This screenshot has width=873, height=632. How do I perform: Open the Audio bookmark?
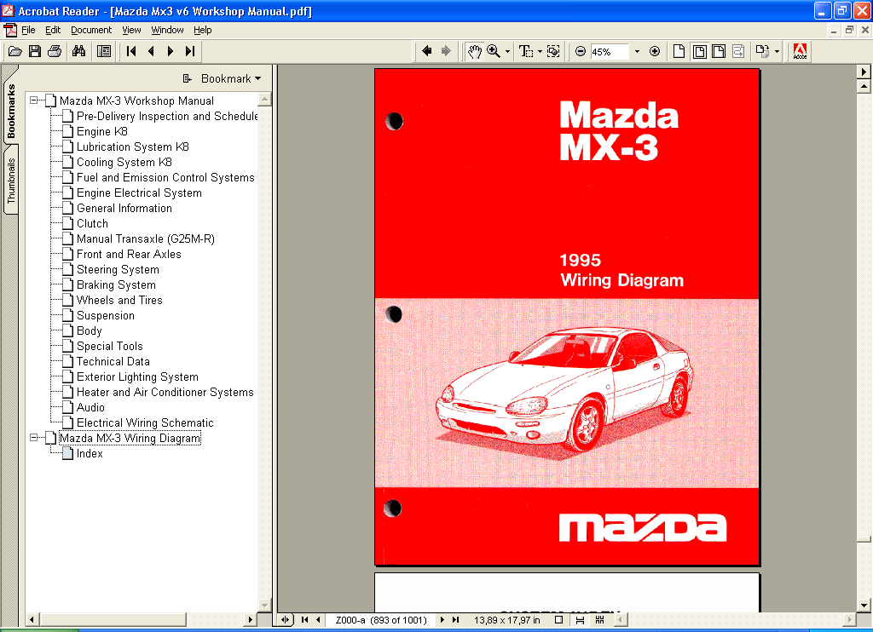[90, 407]
